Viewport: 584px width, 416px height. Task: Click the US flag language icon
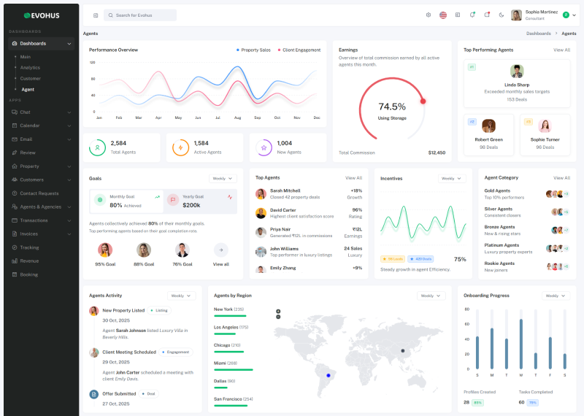click(443, 15)
